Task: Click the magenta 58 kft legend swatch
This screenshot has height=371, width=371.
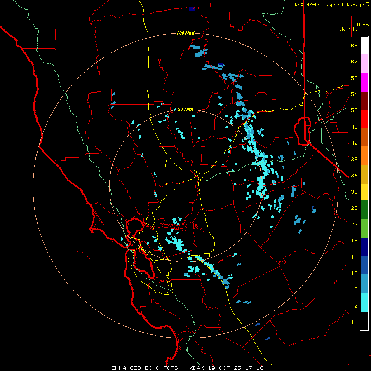Action: pyautogui.click(x=364, y=82)
